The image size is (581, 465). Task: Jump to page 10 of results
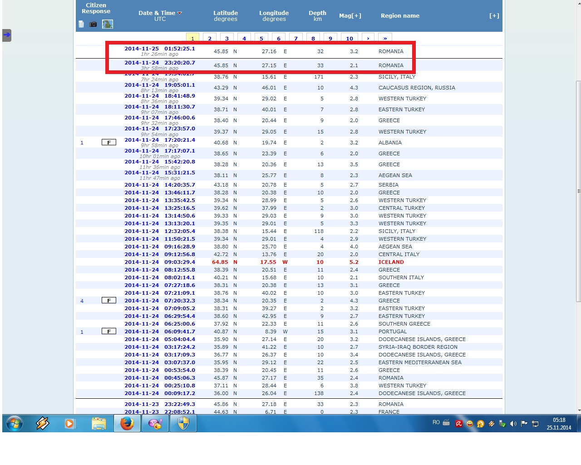pos(350,39)
